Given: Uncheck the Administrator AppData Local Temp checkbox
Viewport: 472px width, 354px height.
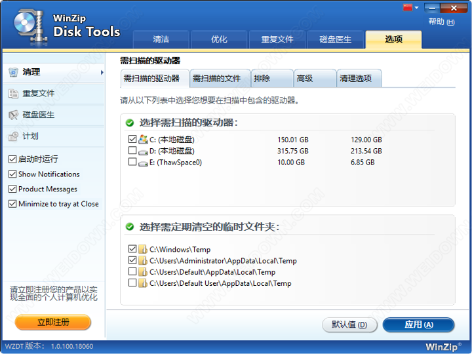Looking at the screenshot, I should click(x=132, y=260).
